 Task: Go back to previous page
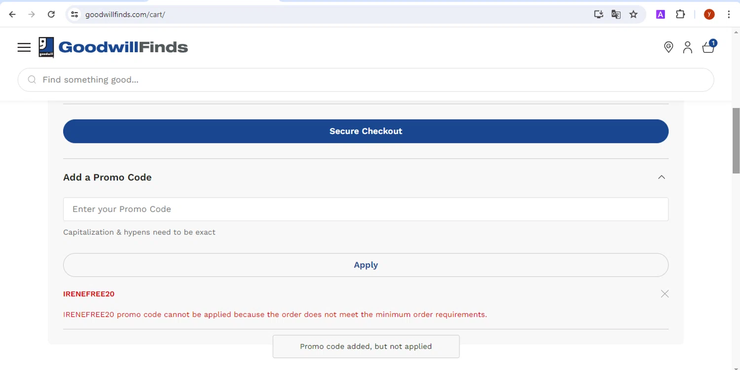(x=12, y=14)
